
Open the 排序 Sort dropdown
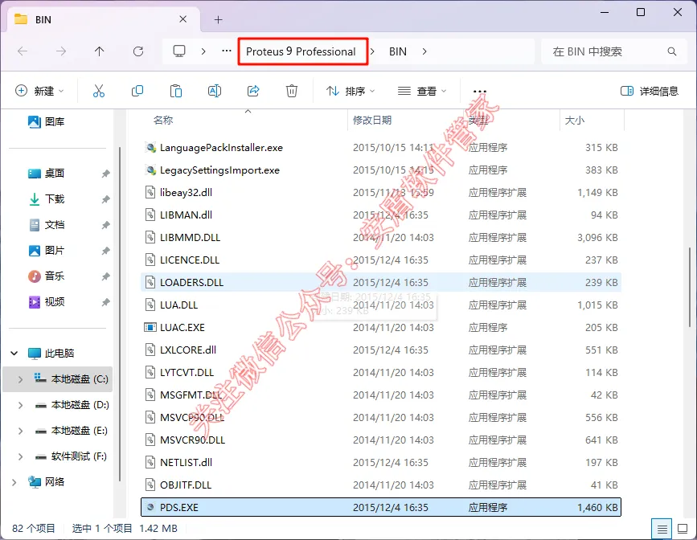pyautogui.click(x=351, y=91)
